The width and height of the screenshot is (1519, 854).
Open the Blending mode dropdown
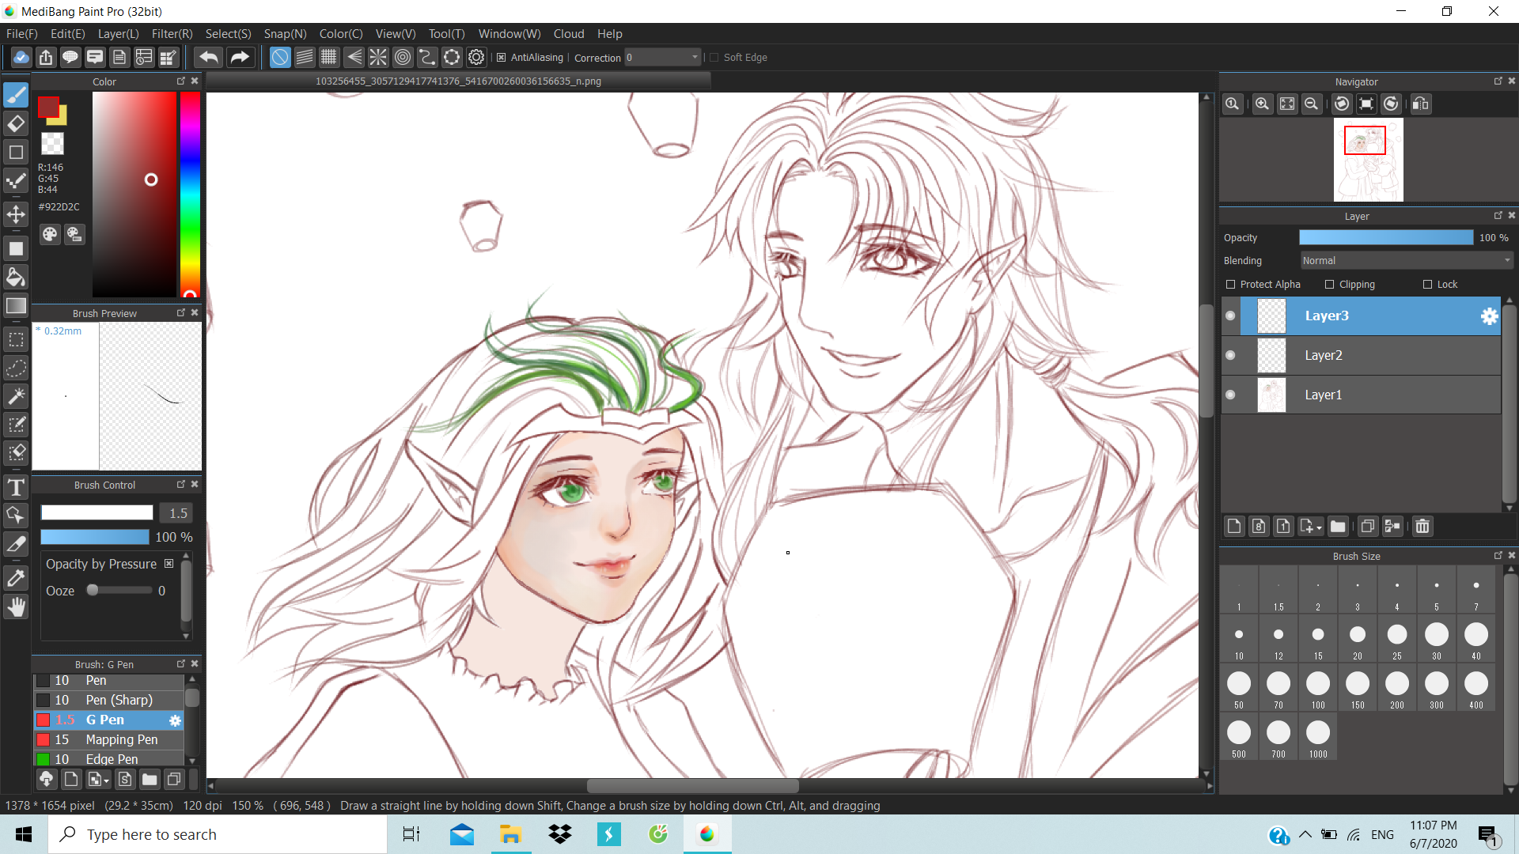point(1407,261)
